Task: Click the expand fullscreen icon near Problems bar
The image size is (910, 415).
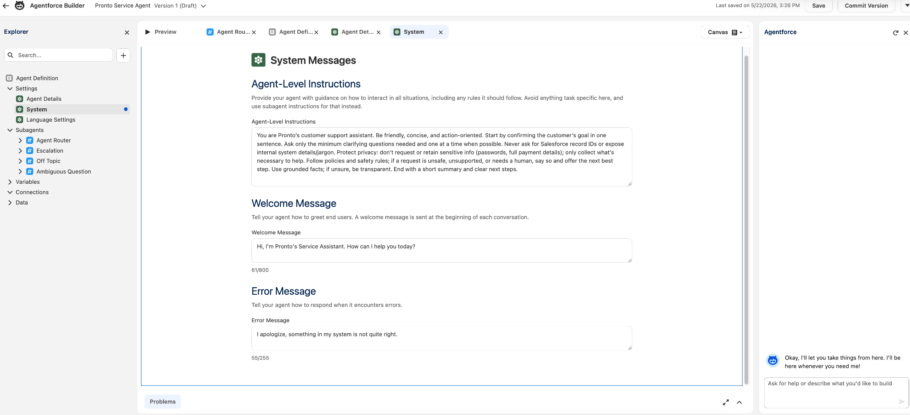Action: [726, 402]
